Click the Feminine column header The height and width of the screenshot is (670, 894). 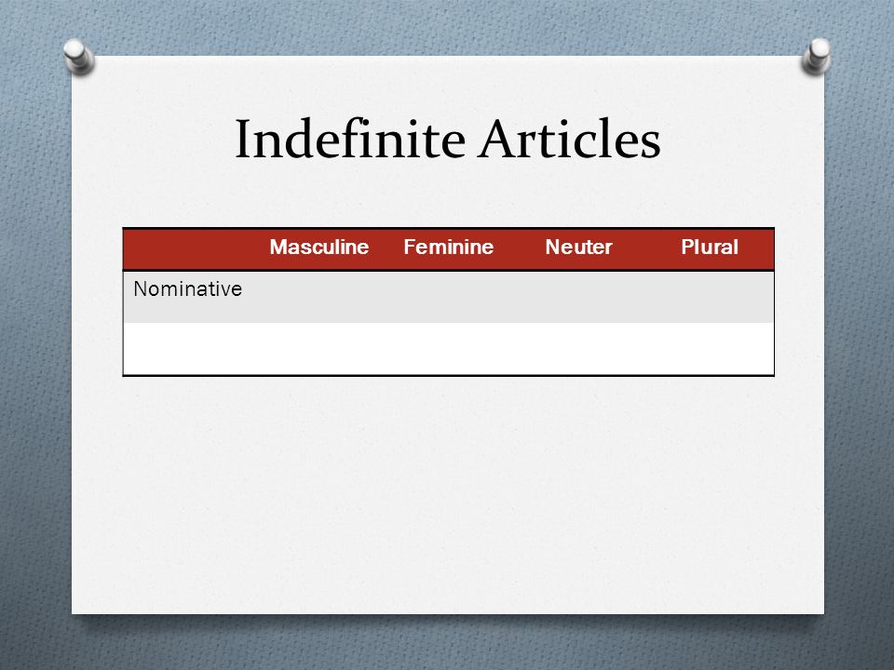(x=449, y=247)
